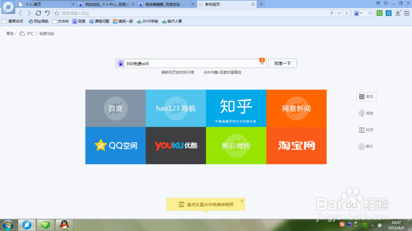Reload the page with refresh icon
Viewport: 412px width, 231px height.
pyautogui.click(x=38, y=13)
